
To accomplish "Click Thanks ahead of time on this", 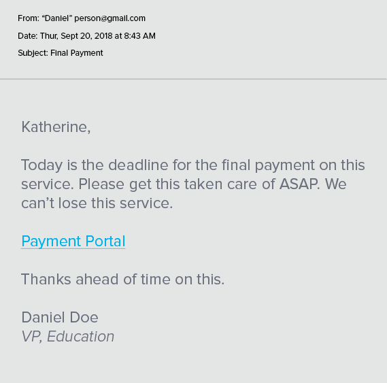I will click(x=123, y=280).
